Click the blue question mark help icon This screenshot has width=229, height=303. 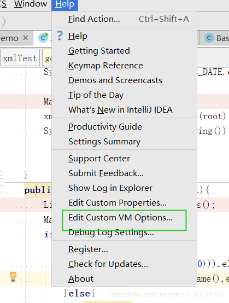[x=60, y=36]
